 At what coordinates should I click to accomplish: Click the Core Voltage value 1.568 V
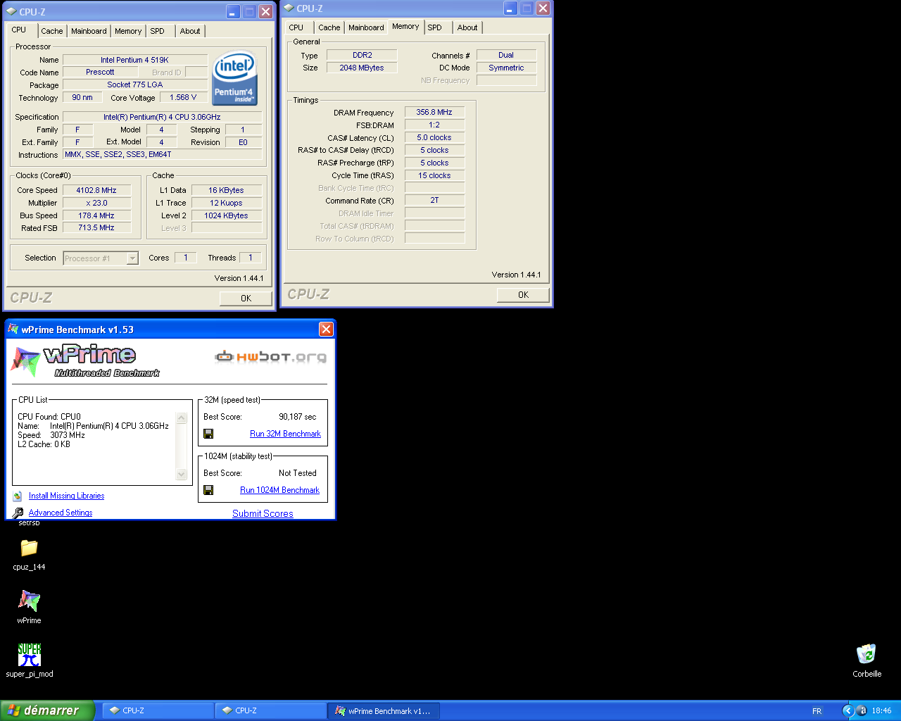coord(183,97)
